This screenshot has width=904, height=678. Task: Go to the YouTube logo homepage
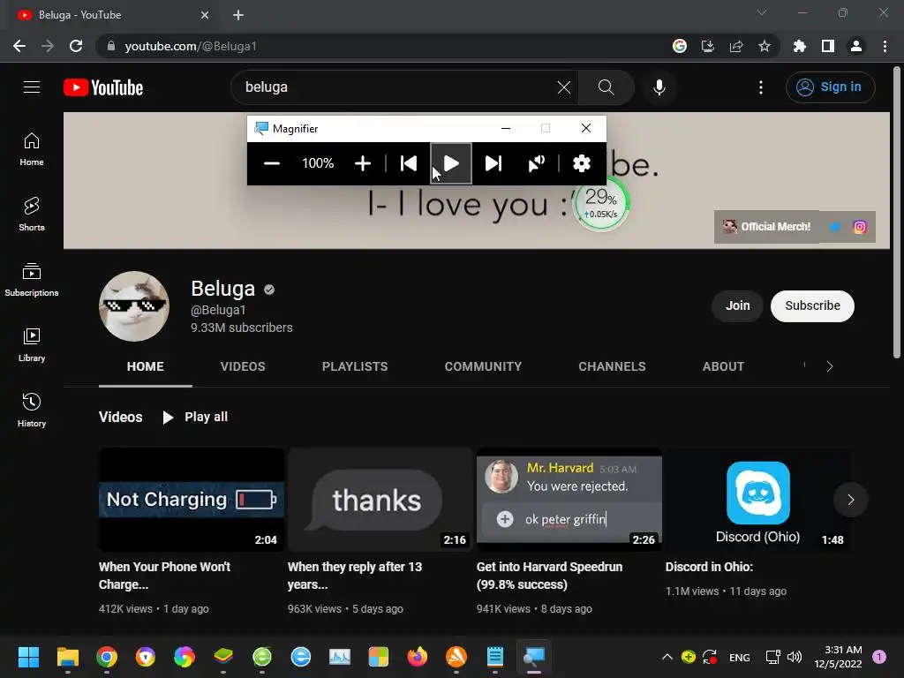coord(103,87)
